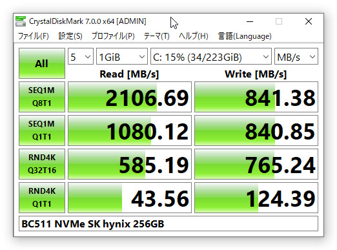
Task: Minimize the CrystalDiskMark window
Action: 250,21
